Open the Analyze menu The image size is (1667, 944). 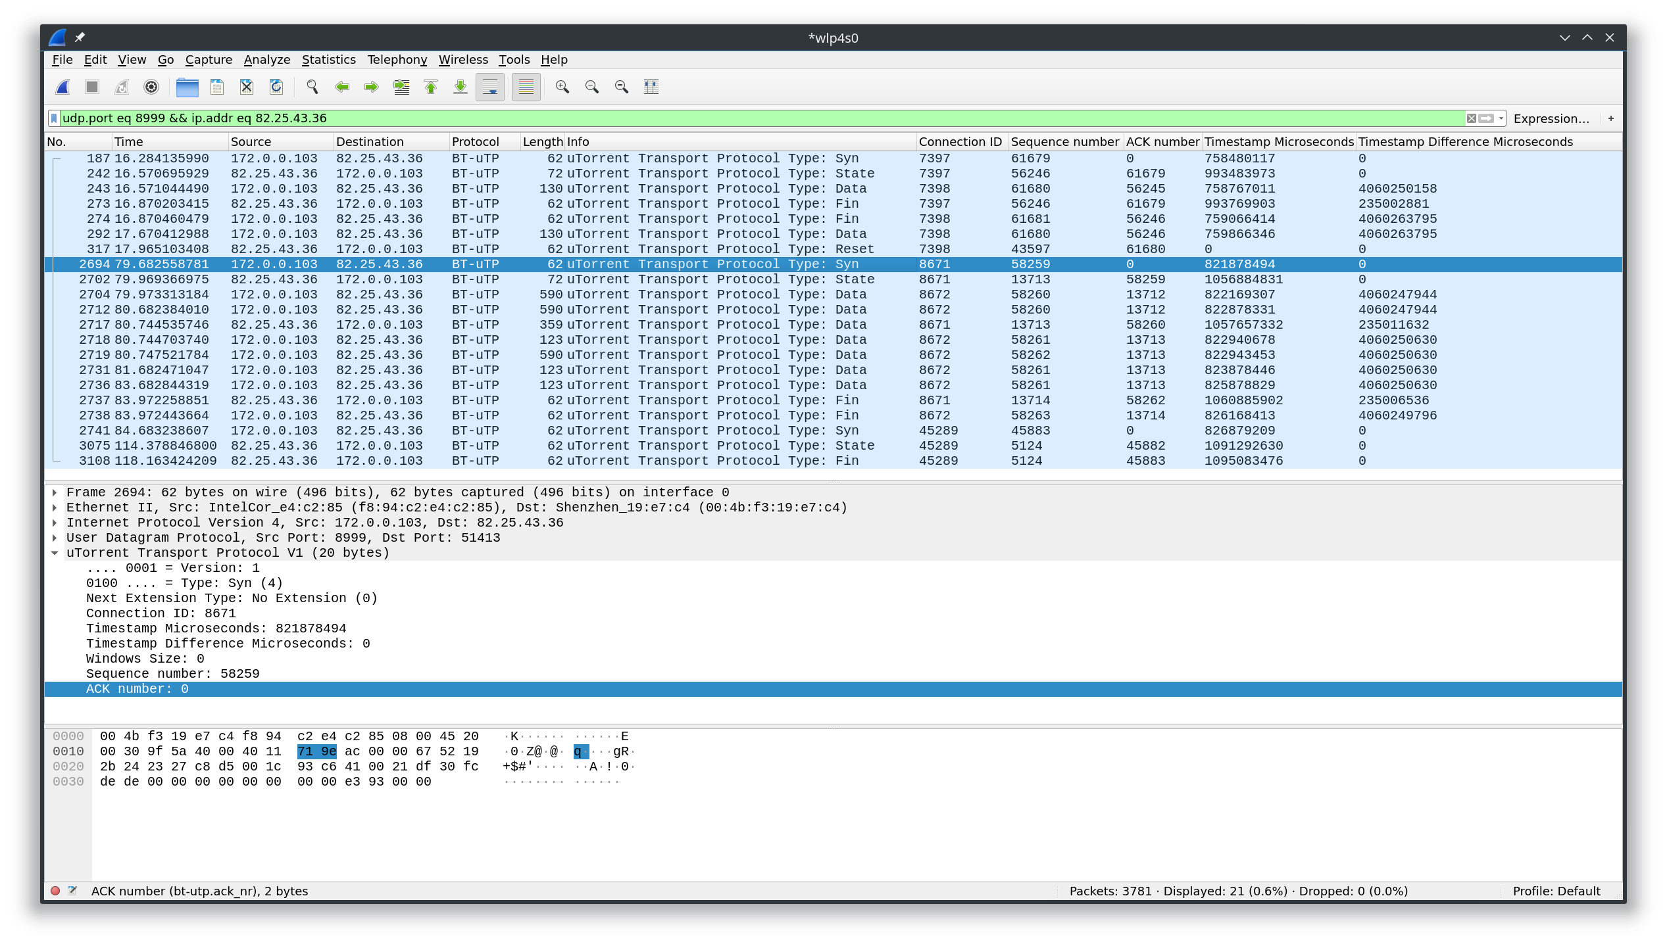(267, 60)
